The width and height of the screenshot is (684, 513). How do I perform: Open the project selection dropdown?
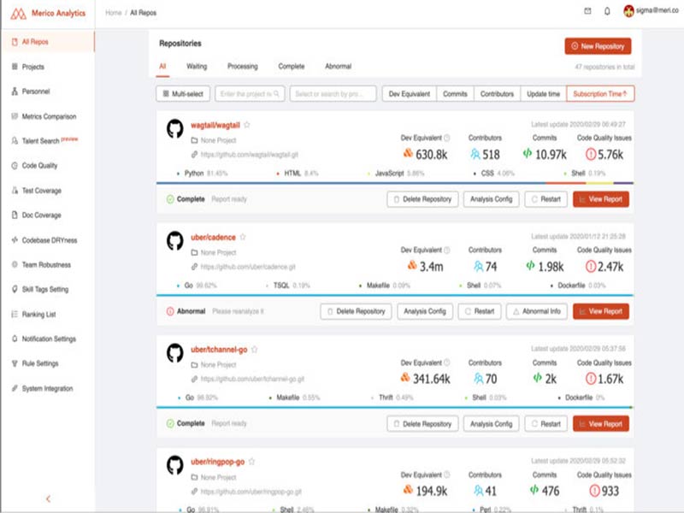coord(329,93)
